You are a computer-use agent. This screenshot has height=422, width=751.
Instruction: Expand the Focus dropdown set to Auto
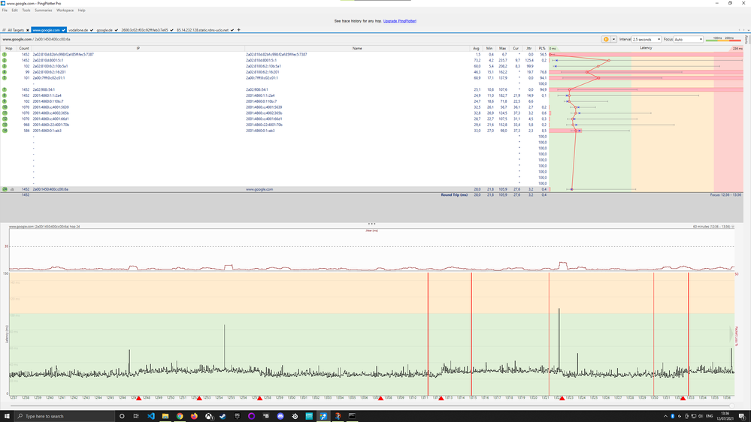coord(688,39)
